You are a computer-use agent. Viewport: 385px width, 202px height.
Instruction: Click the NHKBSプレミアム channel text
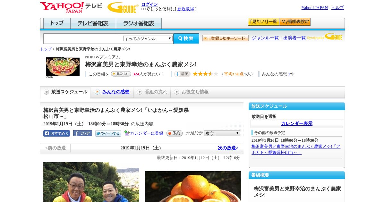click(x=102, y=57)
